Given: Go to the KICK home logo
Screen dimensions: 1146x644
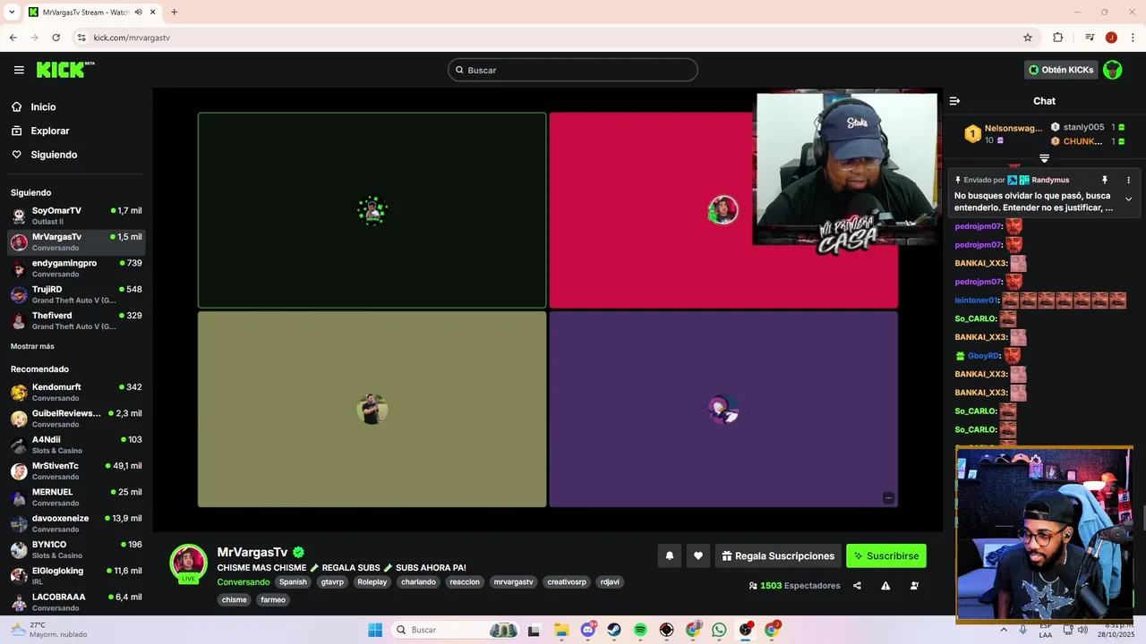Looking at the screenshot, I should [x=65, y=70].
